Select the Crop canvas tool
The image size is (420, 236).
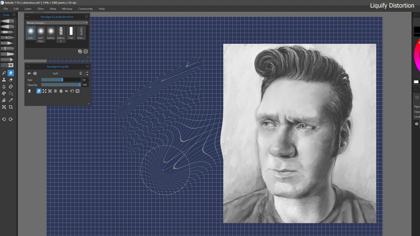[x=11, y=107]
